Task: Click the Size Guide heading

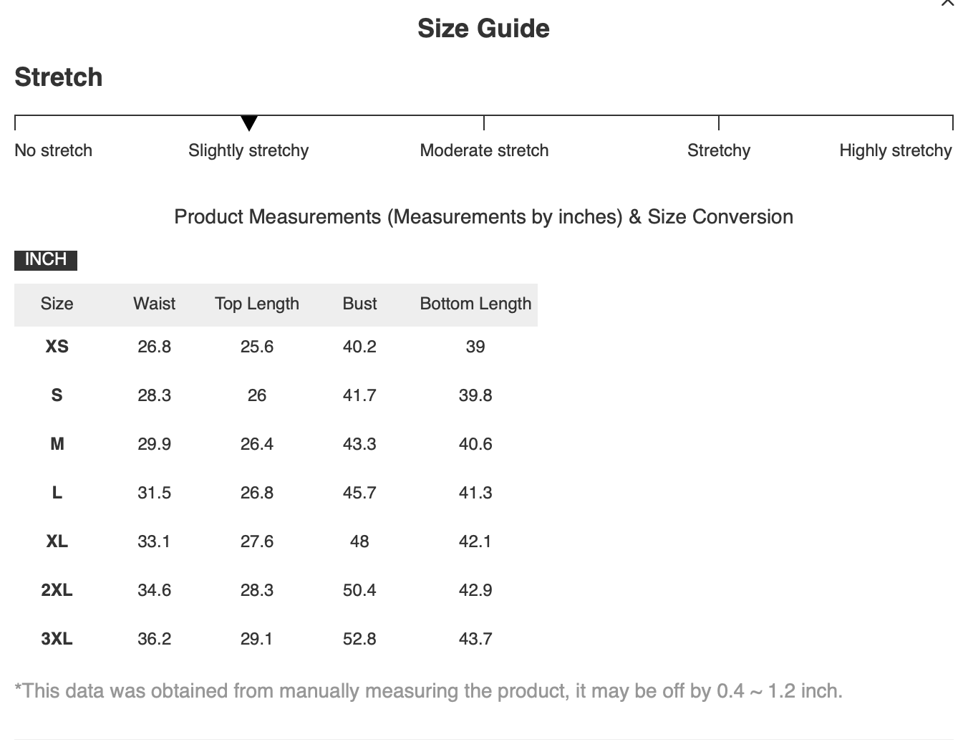Action: tap(484, 29)
